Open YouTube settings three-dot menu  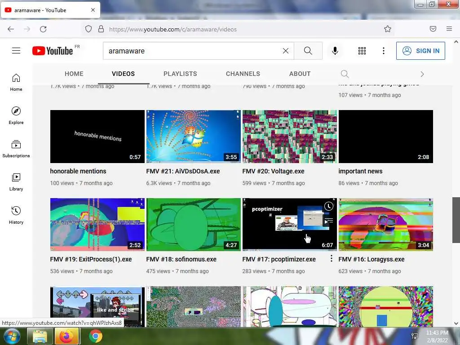click(384, 51)
